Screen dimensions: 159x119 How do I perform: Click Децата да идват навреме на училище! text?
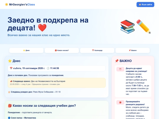click(x=136, y=70)
